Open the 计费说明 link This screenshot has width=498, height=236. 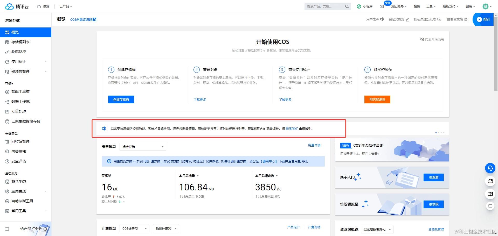coord(314,227)
